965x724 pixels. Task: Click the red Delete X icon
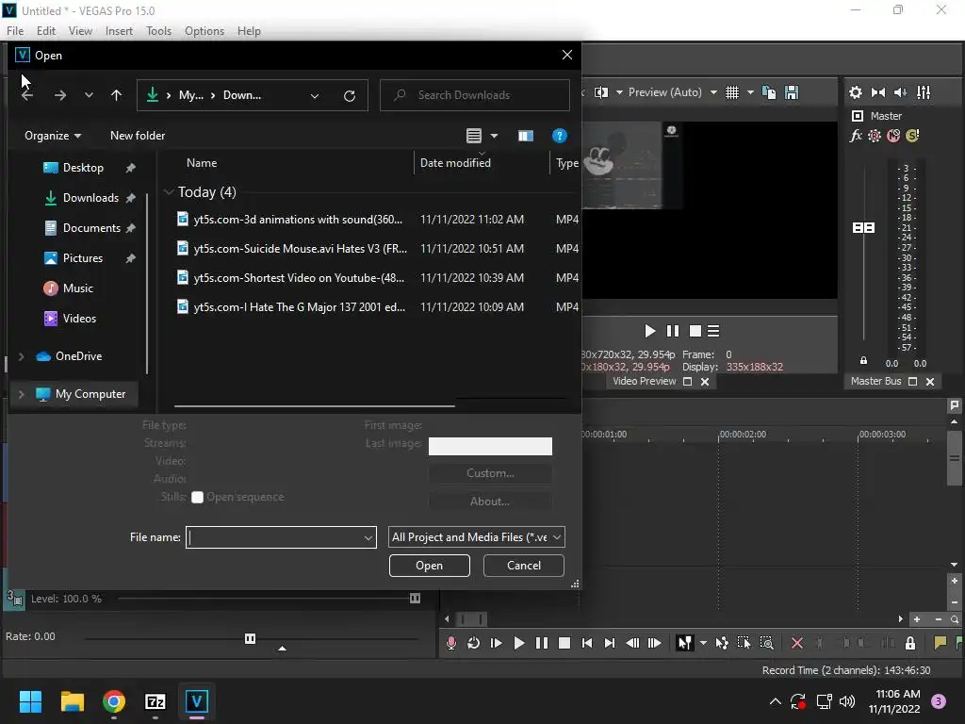pyautogui.click(x=797, y=643)
